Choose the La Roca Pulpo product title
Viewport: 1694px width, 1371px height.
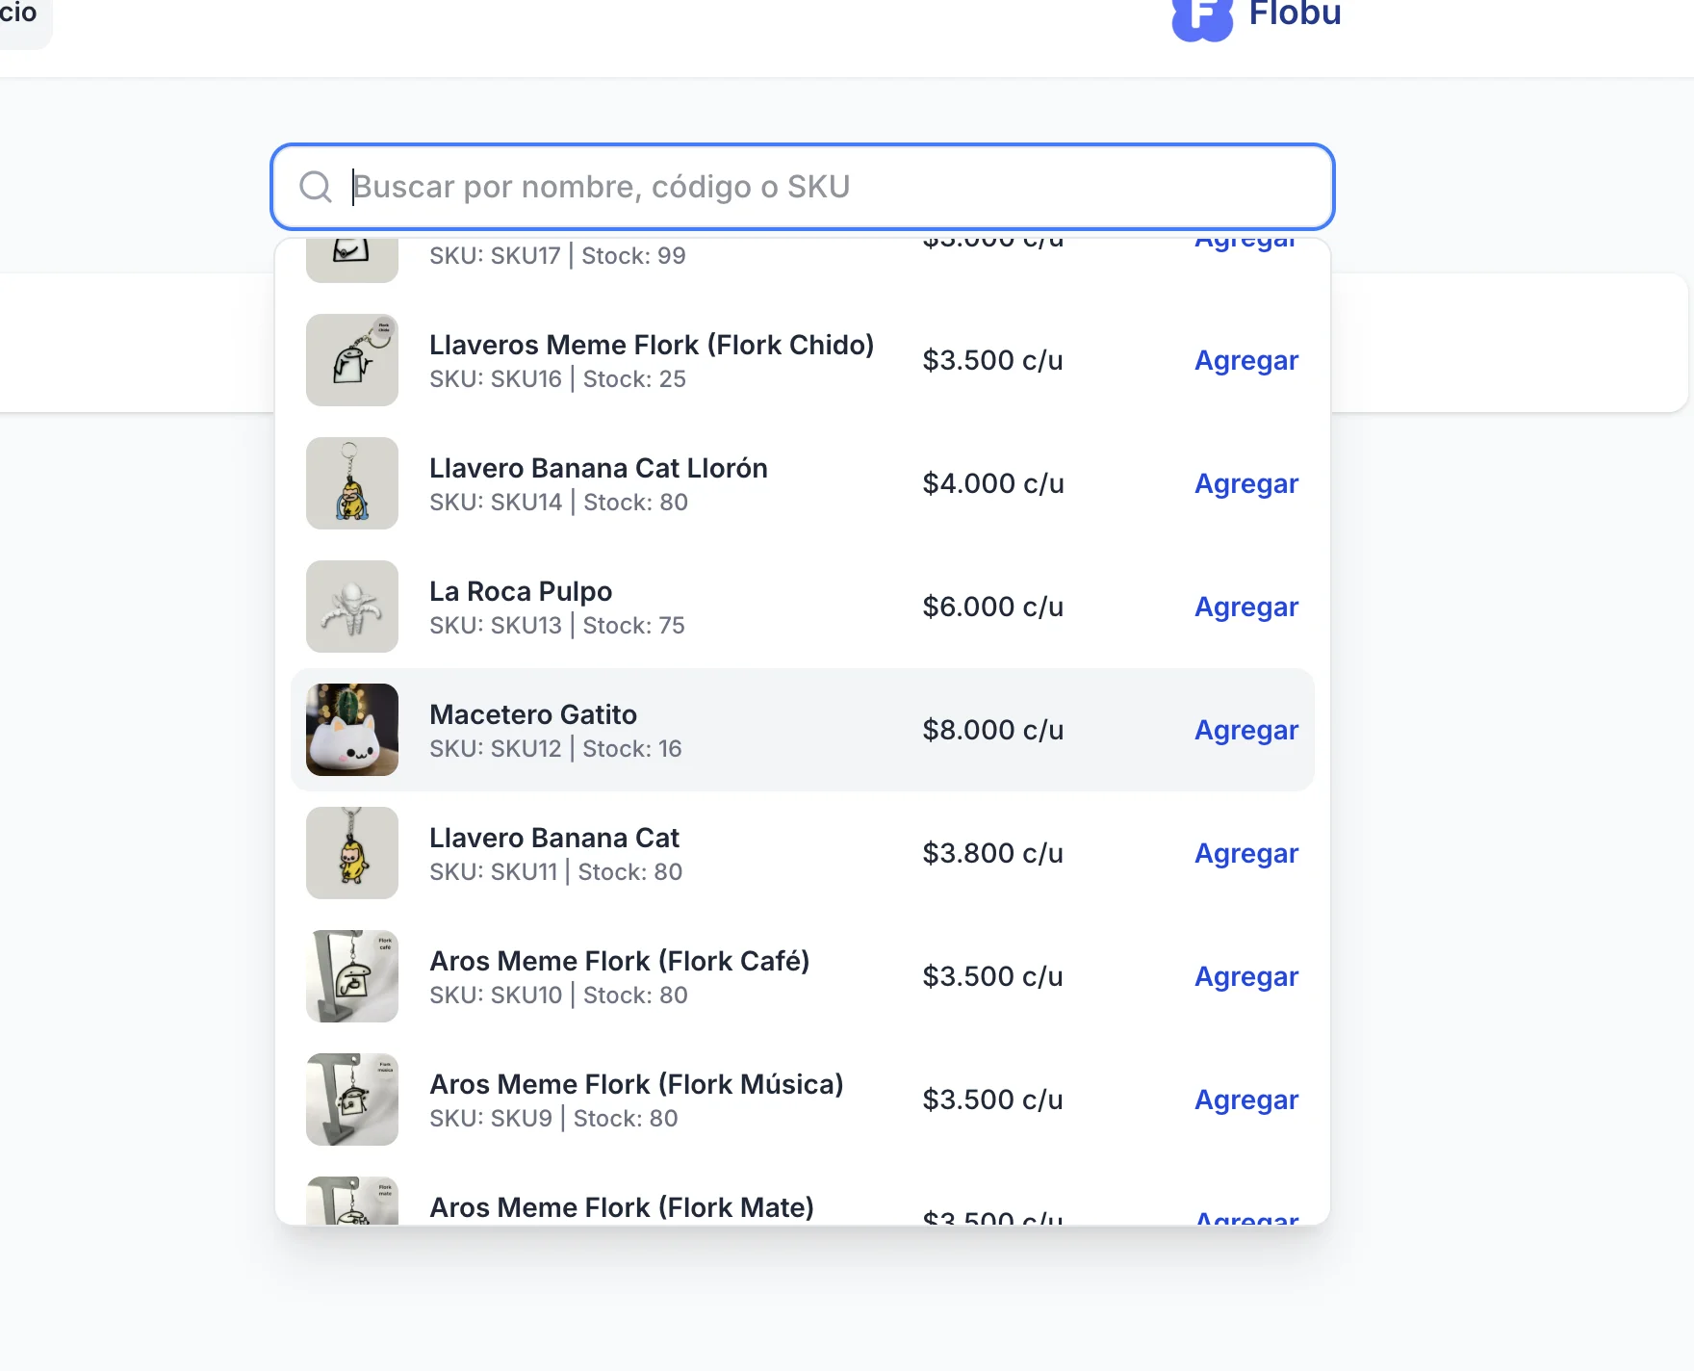(520, 591)
